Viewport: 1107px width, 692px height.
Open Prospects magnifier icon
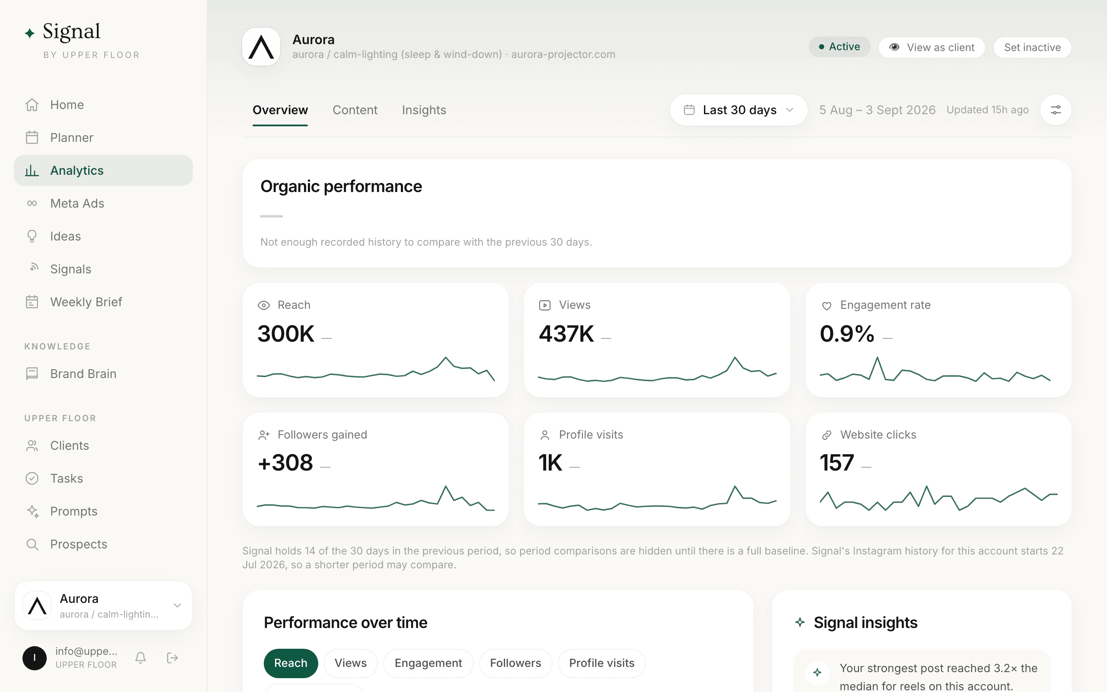[x=32, y=544]
